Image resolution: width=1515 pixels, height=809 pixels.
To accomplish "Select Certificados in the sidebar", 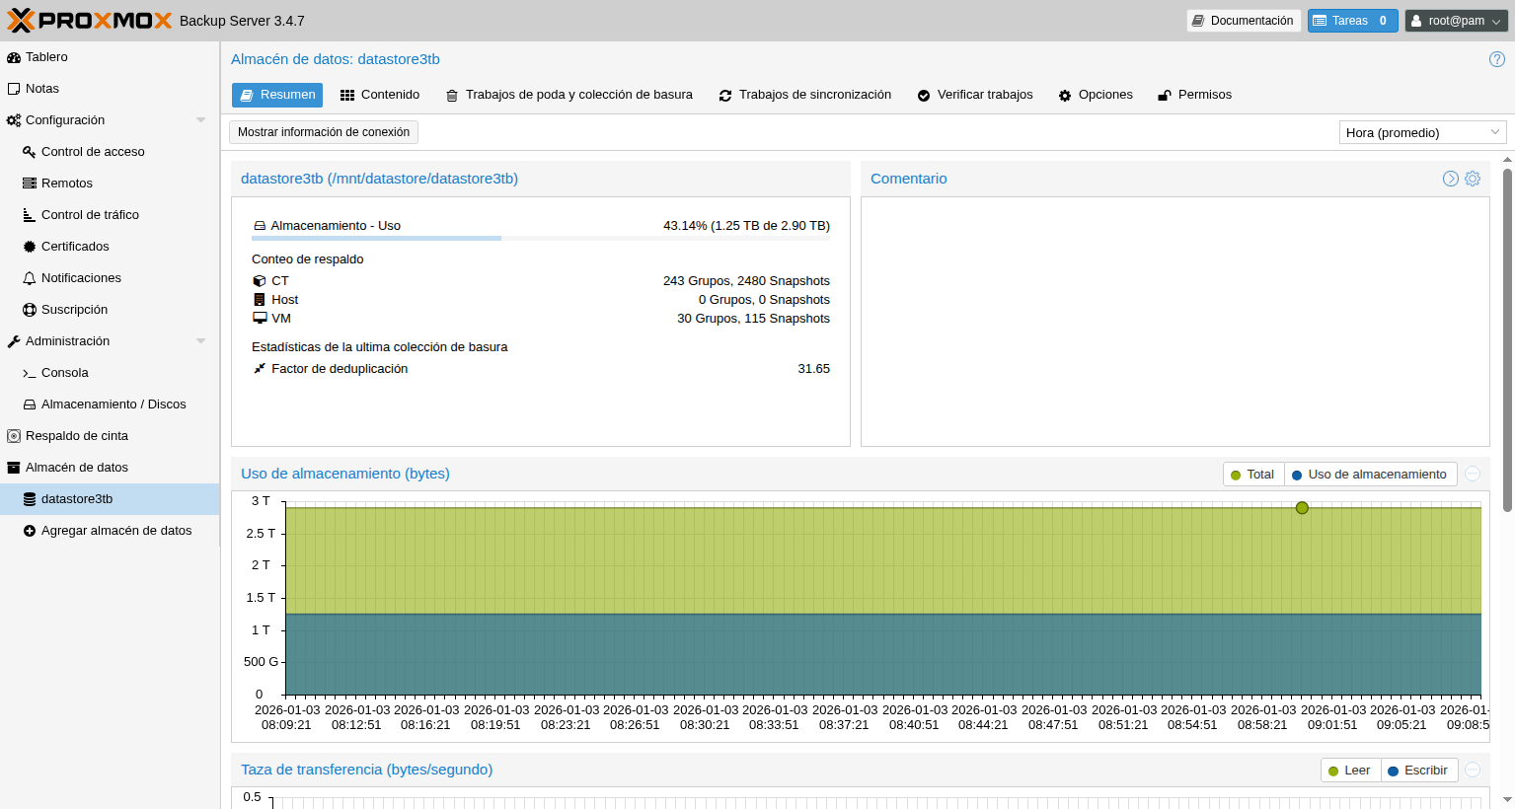I will pos(75,247).
